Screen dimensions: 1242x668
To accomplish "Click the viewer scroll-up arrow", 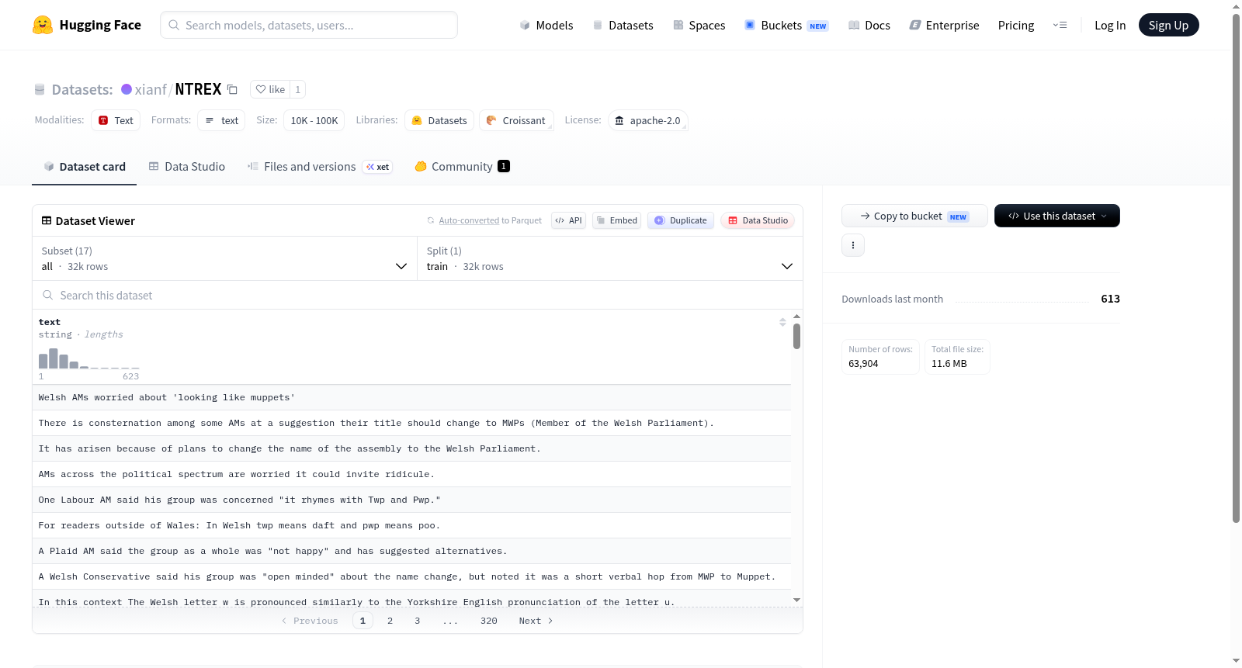I will click(x=796, y=317).
